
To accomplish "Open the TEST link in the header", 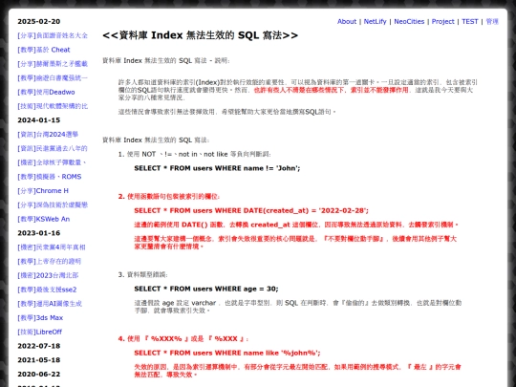I will pyautogui.click(x=469, y=21).
